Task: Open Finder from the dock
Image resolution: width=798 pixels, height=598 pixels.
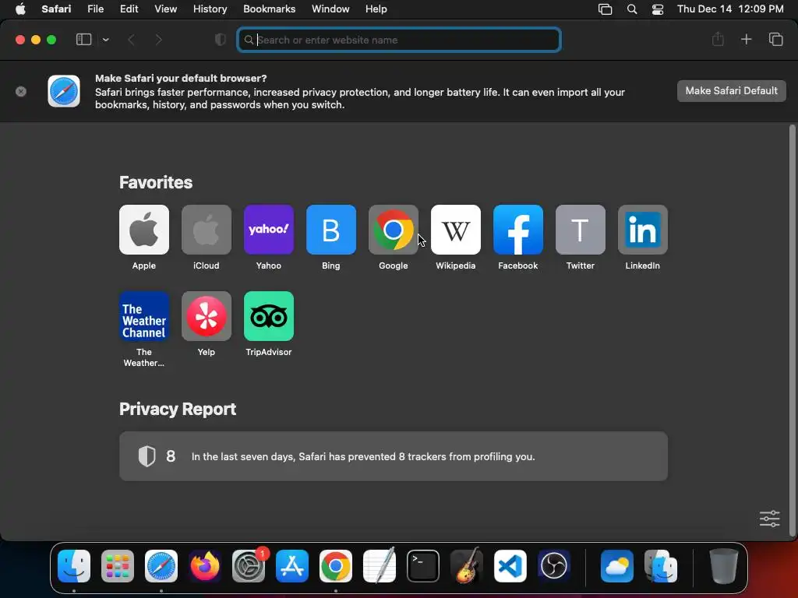Action: [74, 565]
